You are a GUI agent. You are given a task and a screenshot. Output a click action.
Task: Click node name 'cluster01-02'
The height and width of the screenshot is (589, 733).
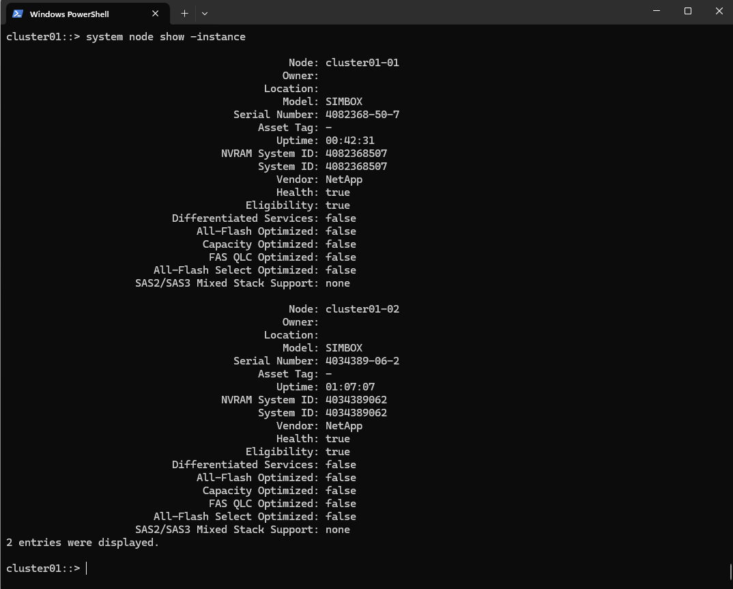(362, 309)
